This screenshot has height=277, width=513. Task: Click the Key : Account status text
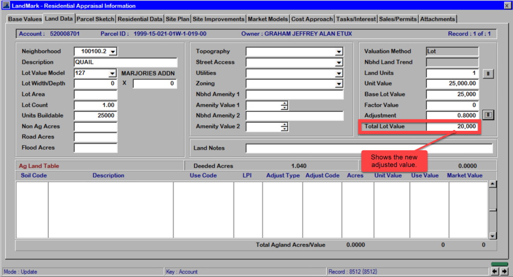tap(182, 272)
